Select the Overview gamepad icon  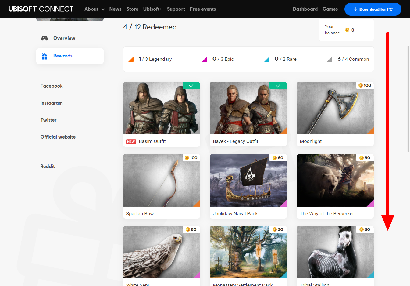tap(45, 38)
